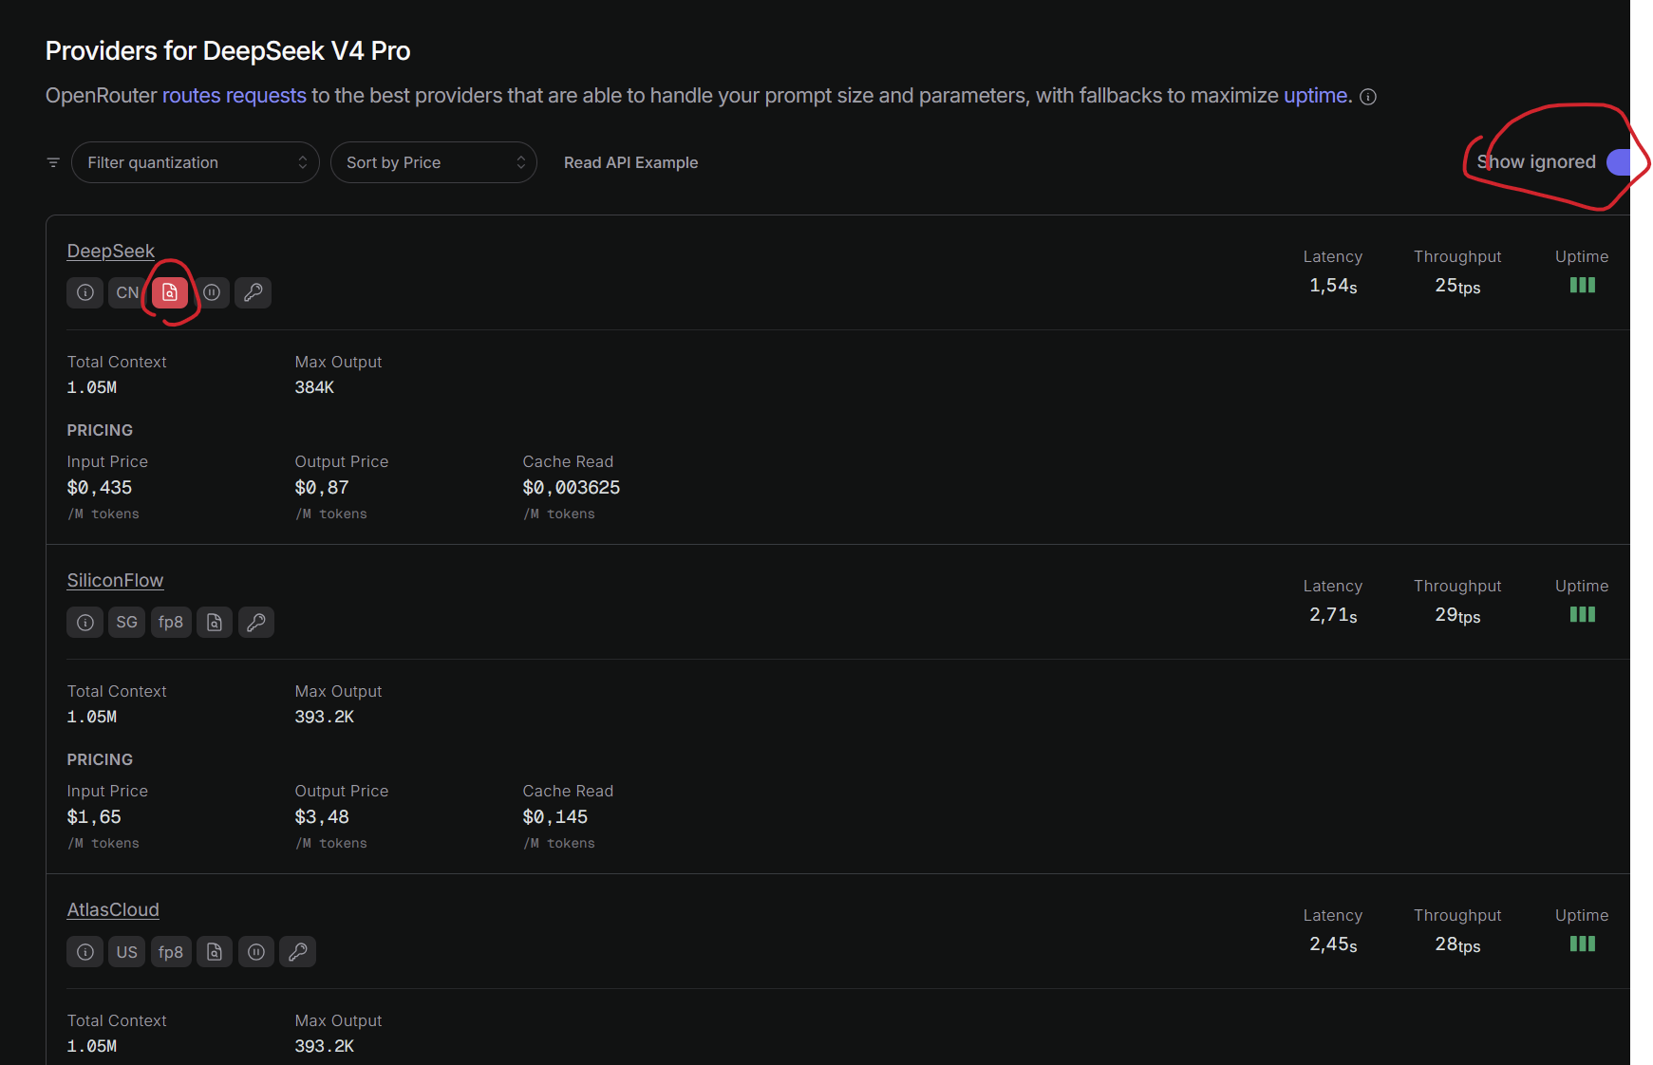Click the pause circle icon under DeepSeek

coord(212,292)
